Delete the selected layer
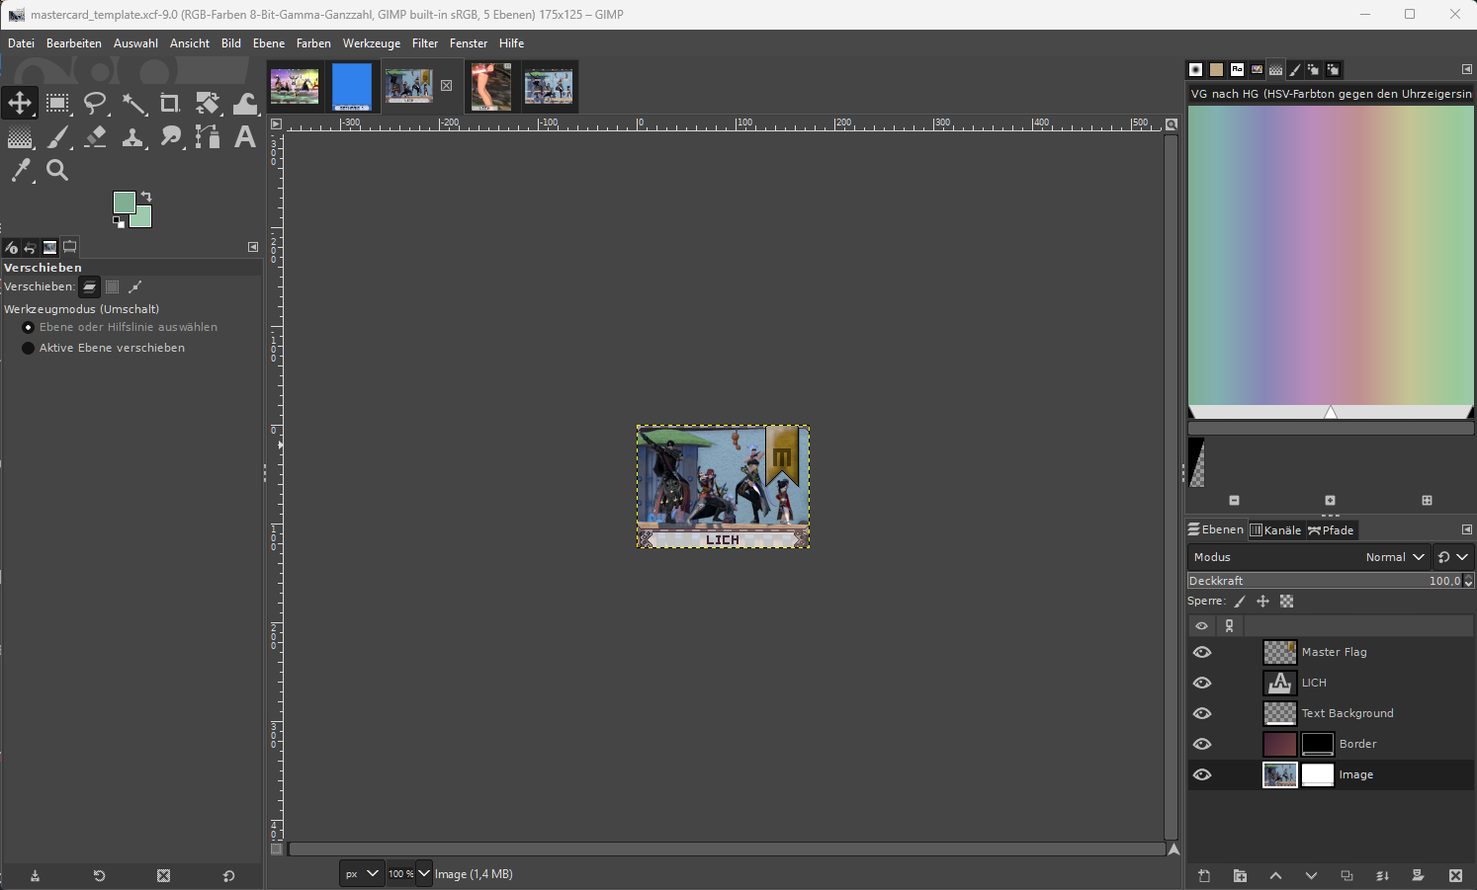Screen dimensions: 1477x890 pos(1455,875)
